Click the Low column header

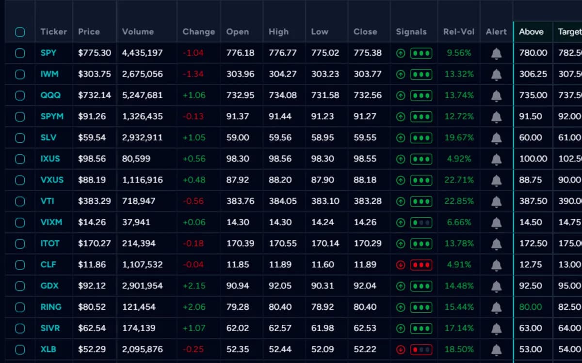coord(320,31)
